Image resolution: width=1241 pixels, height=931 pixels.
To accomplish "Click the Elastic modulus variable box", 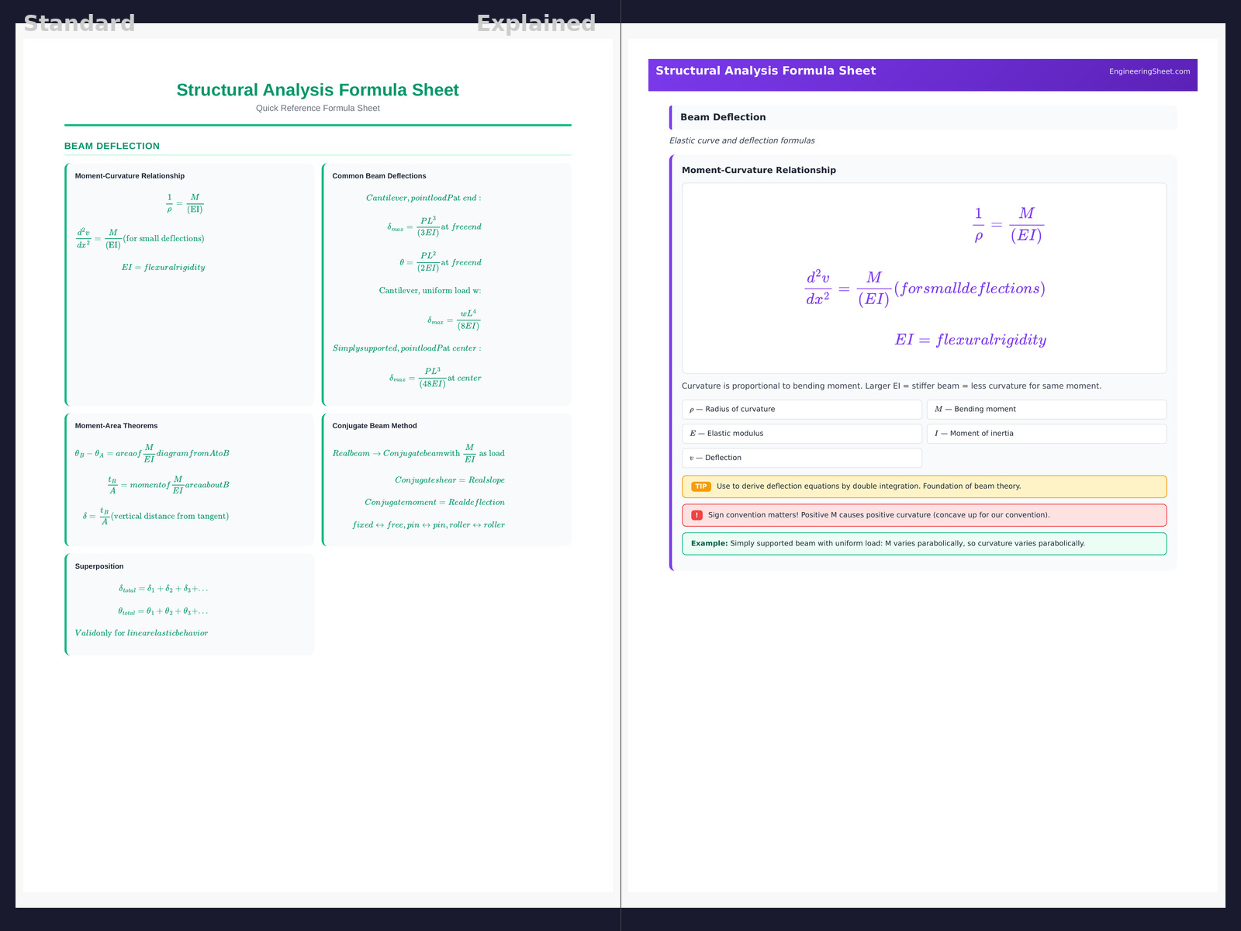I will 801,434.
